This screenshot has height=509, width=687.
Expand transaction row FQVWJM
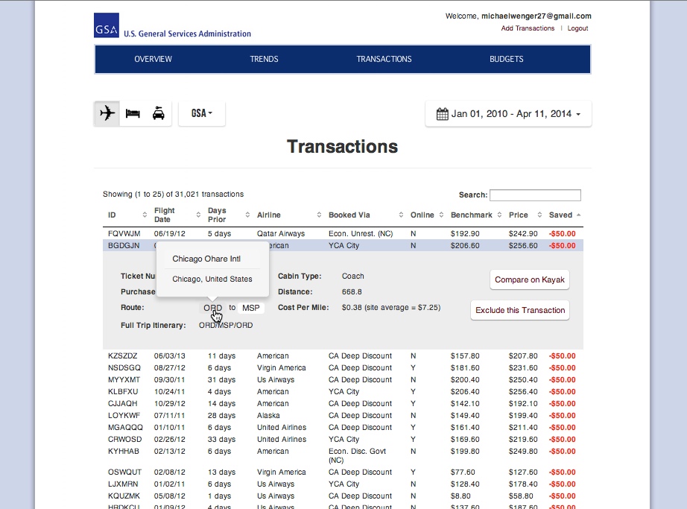[x=343, y=233]
